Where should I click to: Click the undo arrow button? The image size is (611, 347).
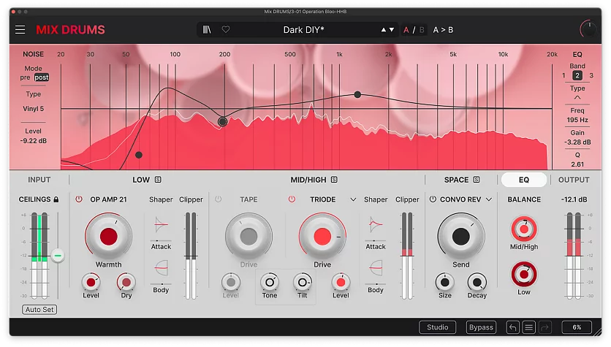tap(512, 327)
